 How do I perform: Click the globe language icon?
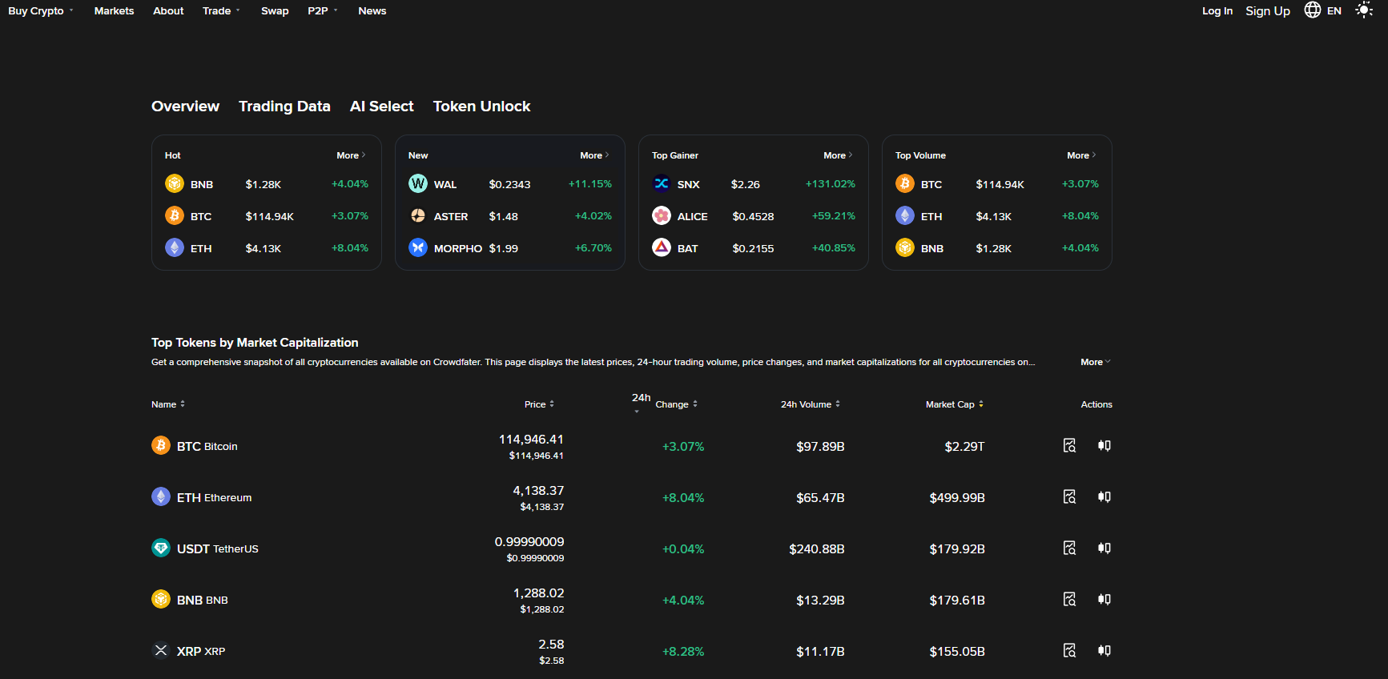pyautogui.click(x=1312, y=10)
